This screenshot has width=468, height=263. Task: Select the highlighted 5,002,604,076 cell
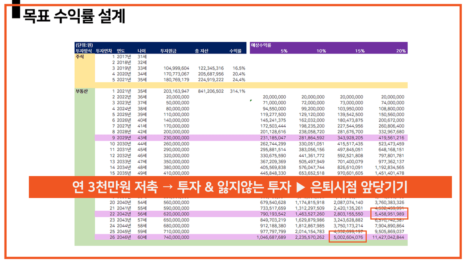pos(348,237)
